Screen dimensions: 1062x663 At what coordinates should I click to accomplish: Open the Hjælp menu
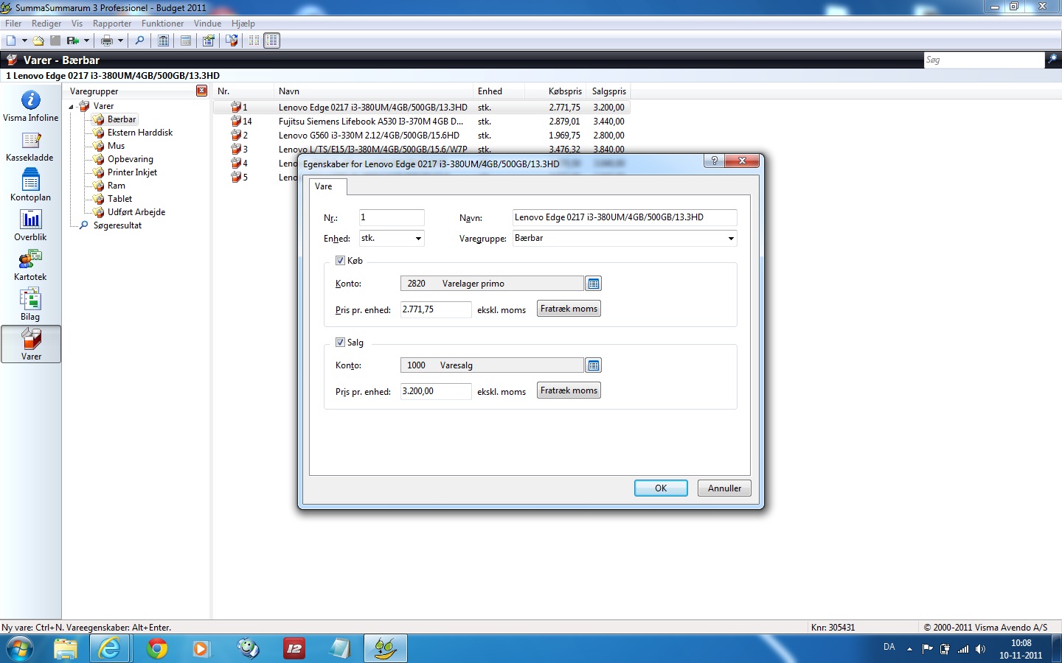243,24
